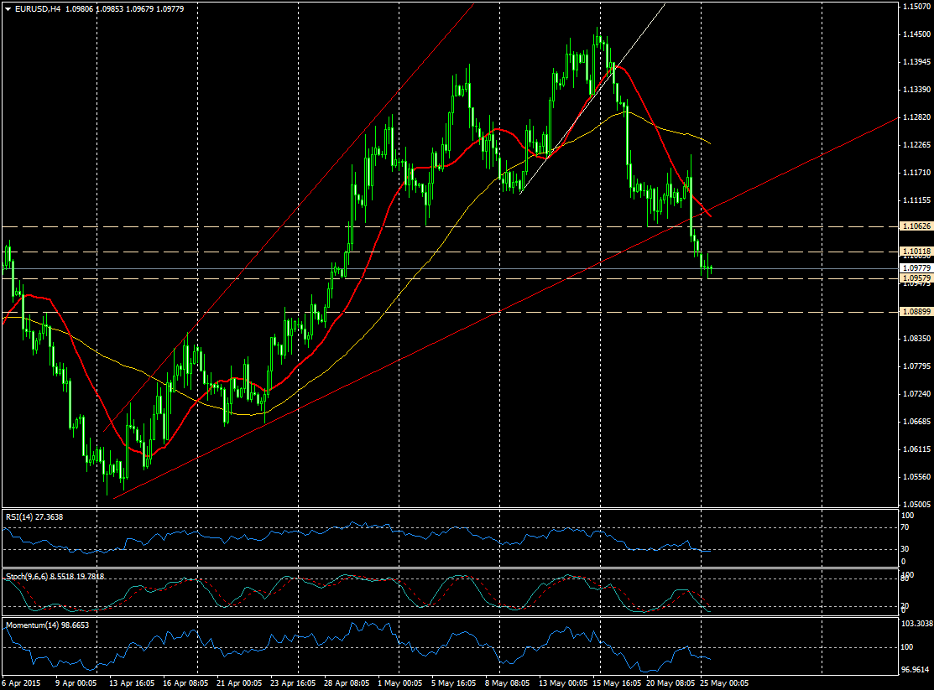Select the 1.09579 horizontal level price tag
The width and height of the screenshot is (934, 690).
tap(915, 278)
